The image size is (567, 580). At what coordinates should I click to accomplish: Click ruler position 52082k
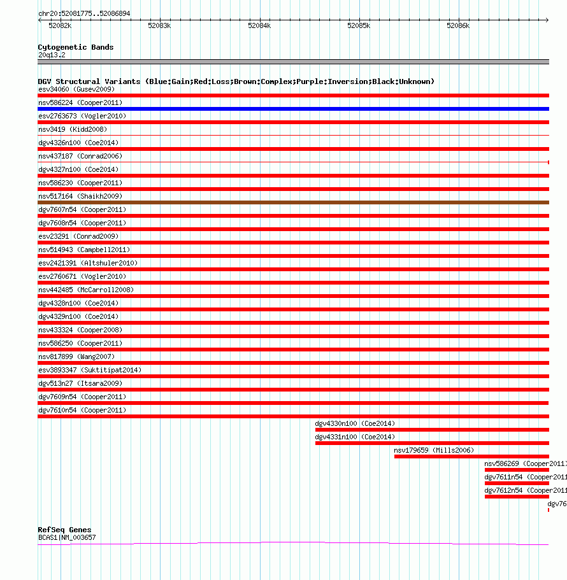(60, 25)
